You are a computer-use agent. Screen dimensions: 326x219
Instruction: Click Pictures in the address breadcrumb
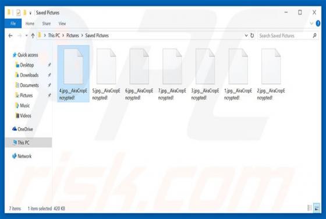(x=73, y=36)
